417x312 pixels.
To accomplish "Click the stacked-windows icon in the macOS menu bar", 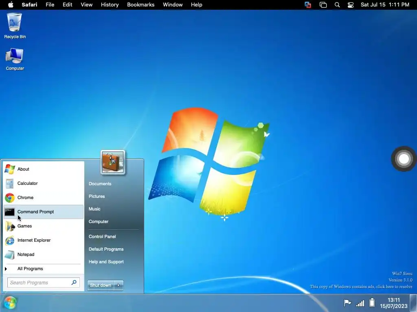I will (x=323, y=5).
